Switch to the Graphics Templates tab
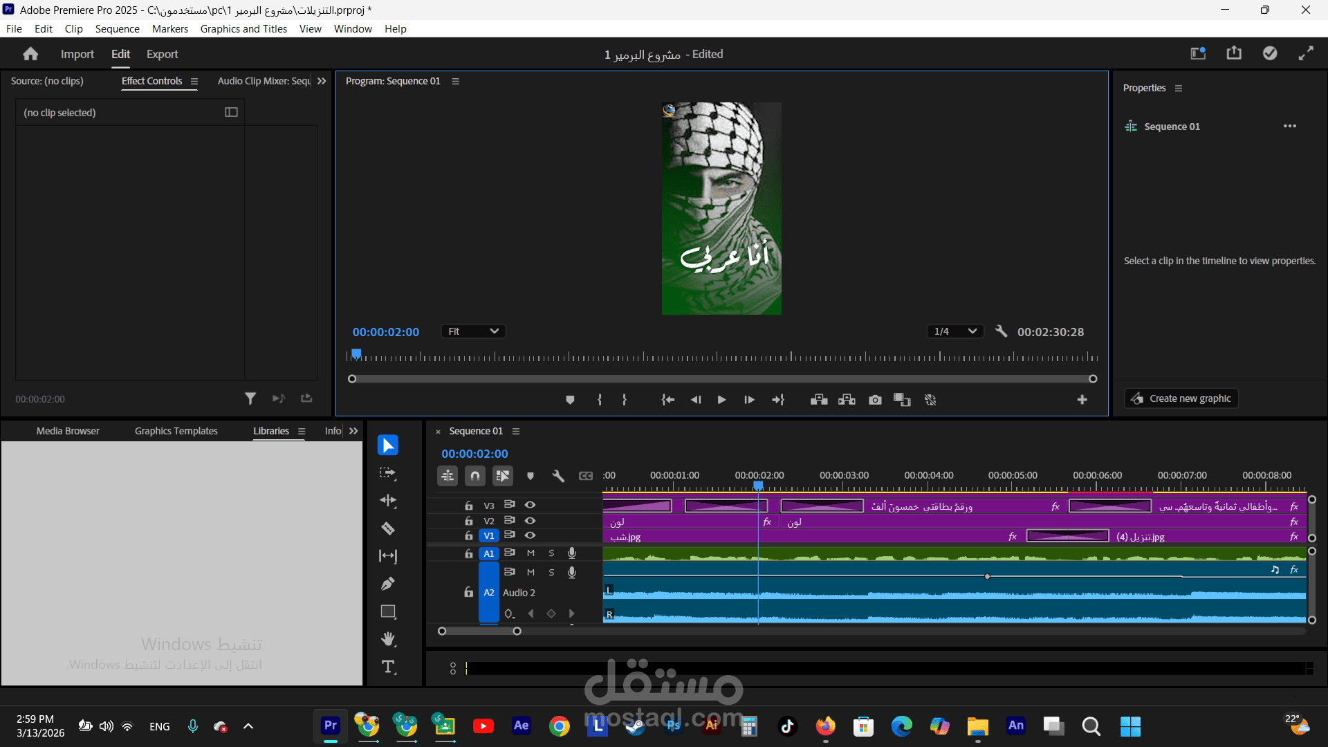The width and height of the screenshot is (1328, 747). 176,430
